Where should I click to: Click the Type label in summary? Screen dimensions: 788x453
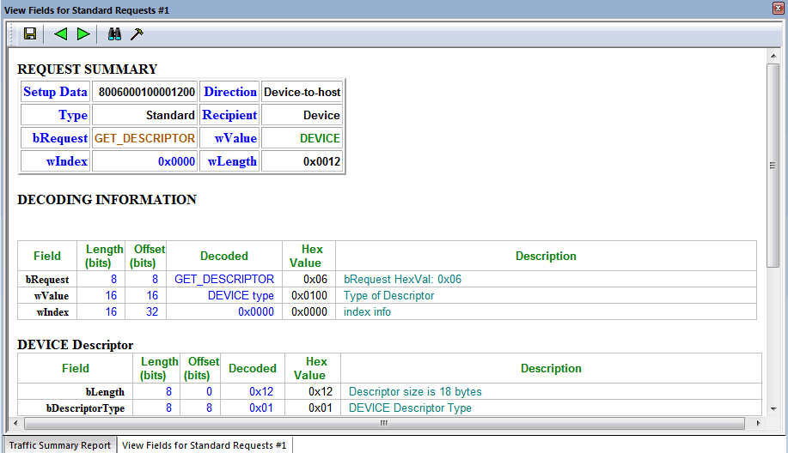(x=73, y=115)
